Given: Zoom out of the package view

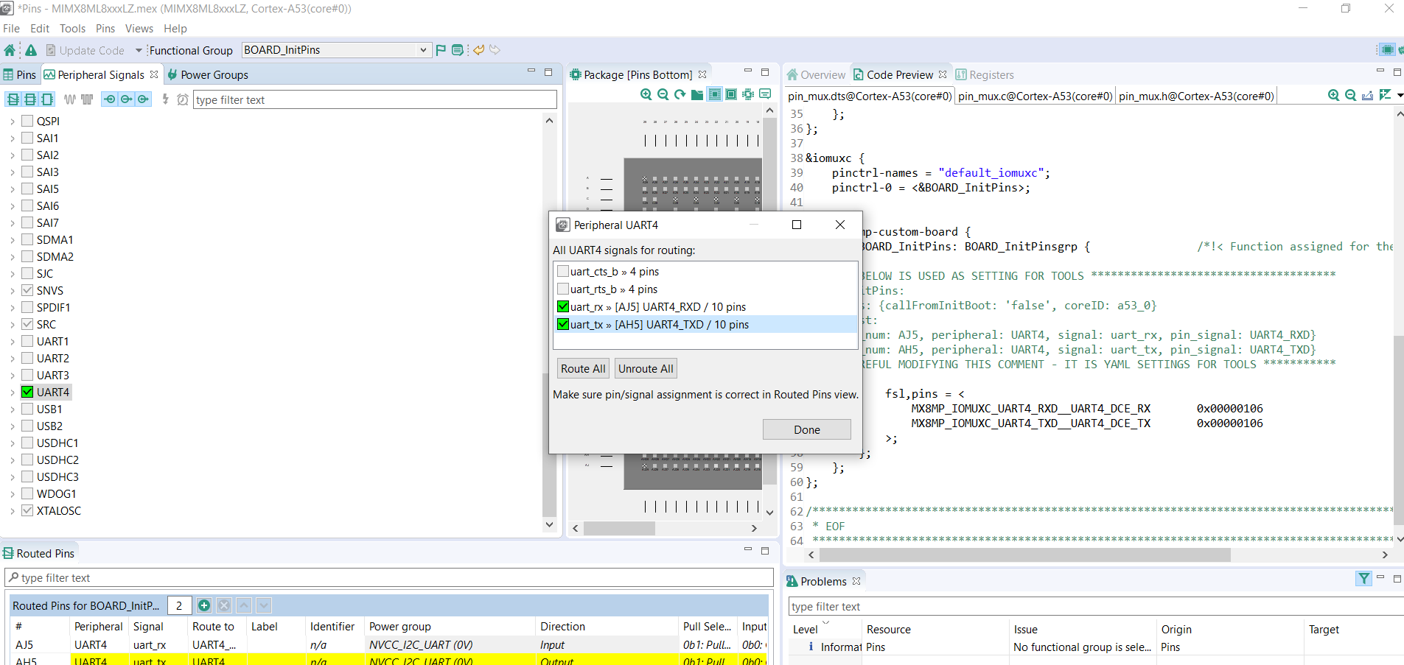Looking at the screenshot, I should pyautogui.click(x=663, y=94).
